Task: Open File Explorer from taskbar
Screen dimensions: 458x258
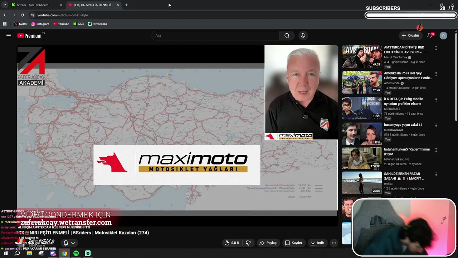Action: [x=29, y=253]
